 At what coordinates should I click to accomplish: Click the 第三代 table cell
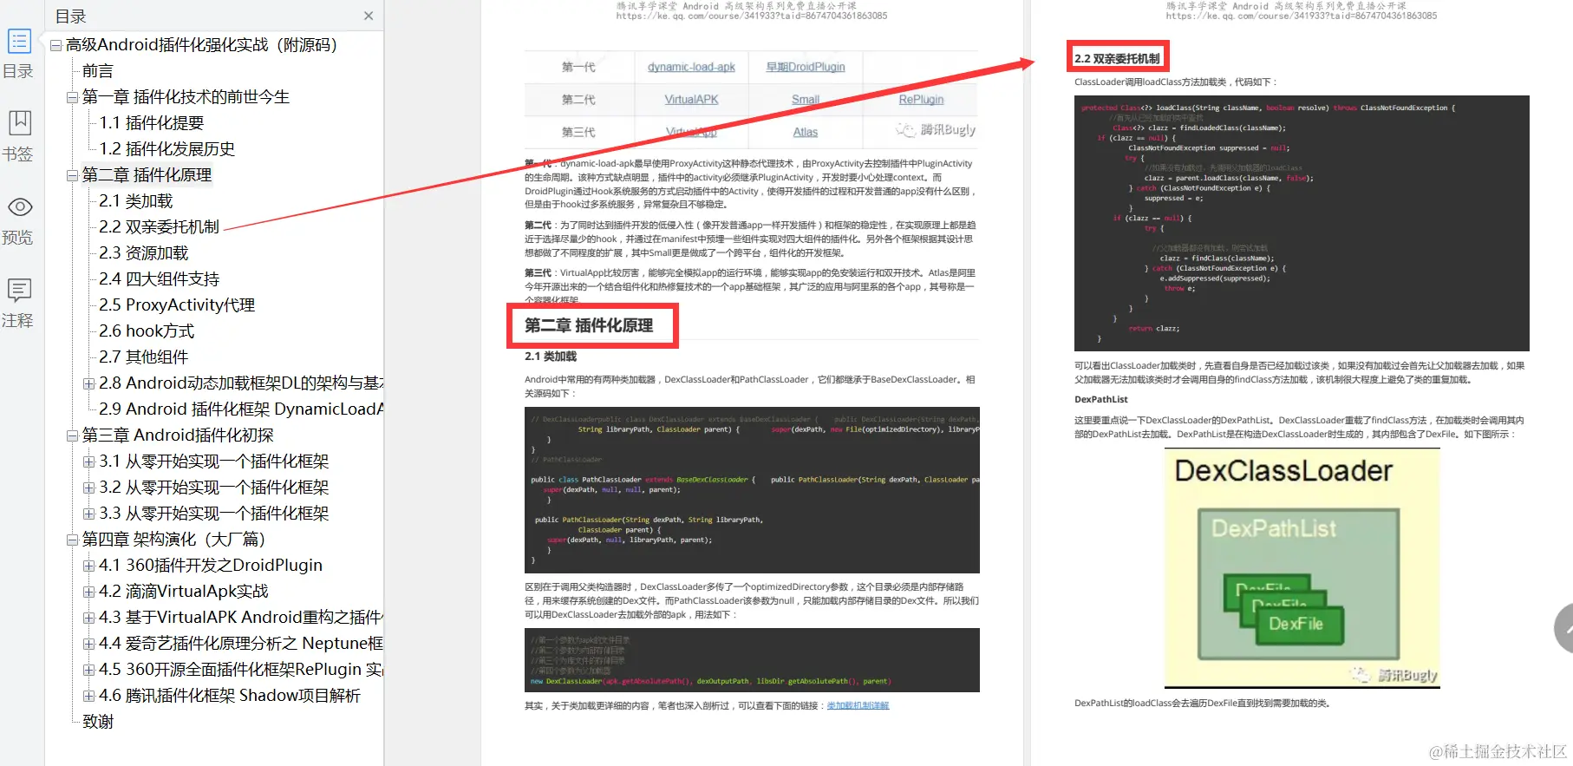(578, 132)
